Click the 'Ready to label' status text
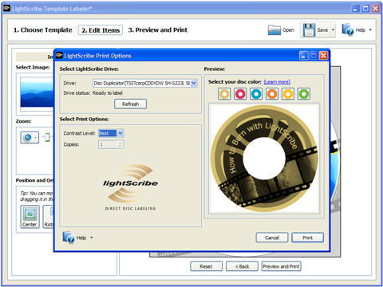Screen dimensions: 383x287 coord(108,93)
